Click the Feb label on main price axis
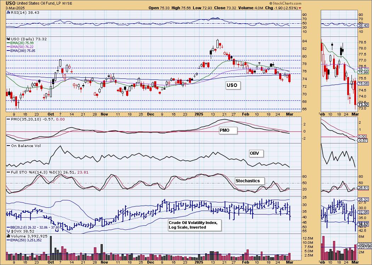 tap(245, 114)
